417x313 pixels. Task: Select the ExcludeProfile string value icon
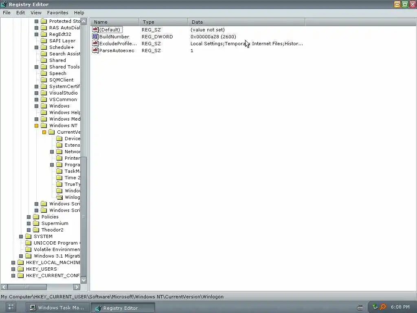point(95,43)
